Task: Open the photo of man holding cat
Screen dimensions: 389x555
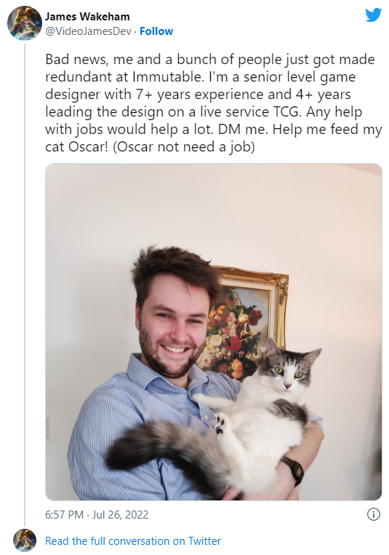Action: tap(213, 331)
